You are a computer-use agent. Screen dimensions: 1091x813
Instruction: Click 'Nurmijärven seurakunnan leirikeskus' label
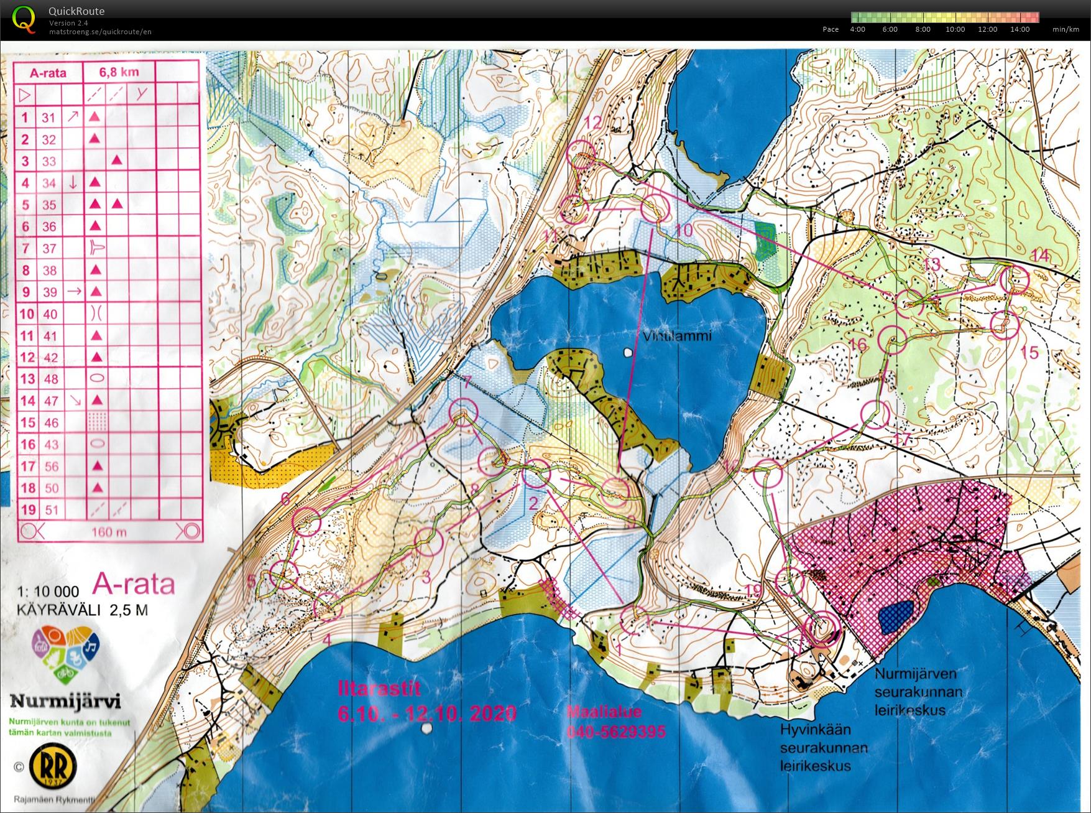[x=919, y=691]
